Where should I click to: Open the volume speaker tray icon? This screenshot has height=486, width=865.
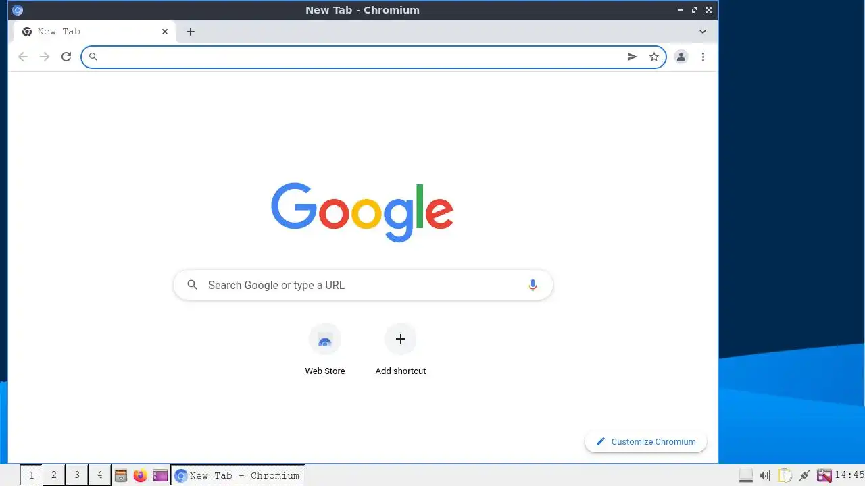tap(765, 475)
